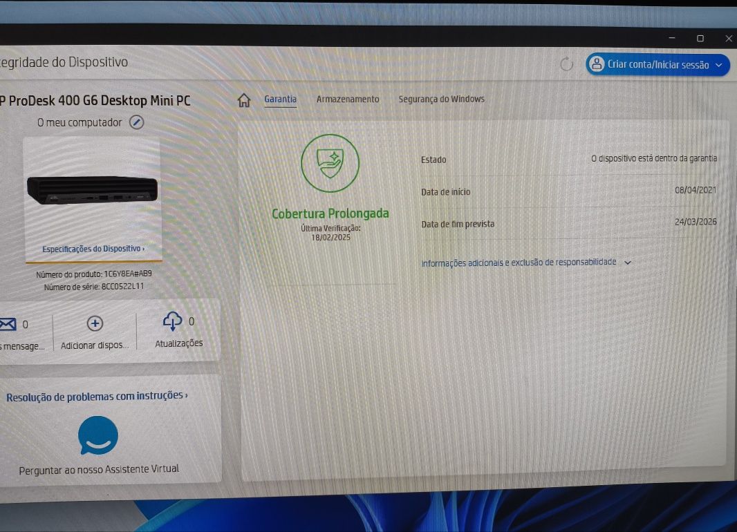Click the green warranty shield icon
Screen dimensions: 737x532
click(330, 163)
